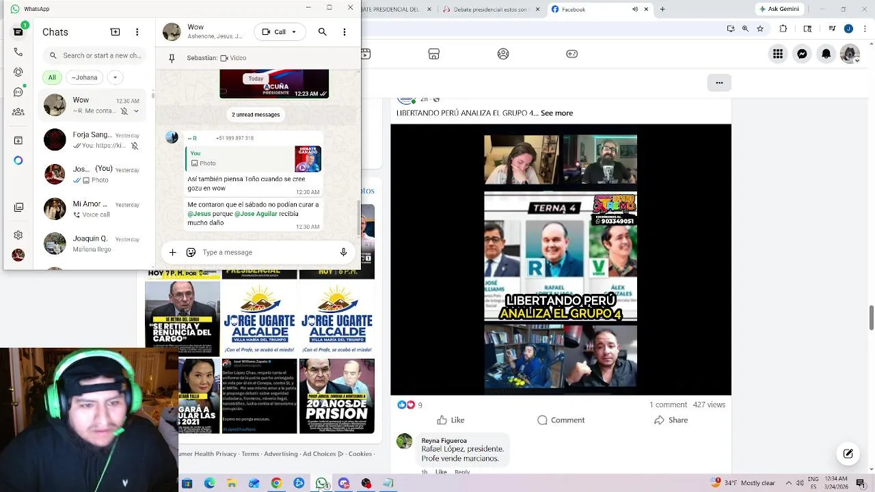Open File Explorer from the taskbar
This screenshot has width=875, height=492.
[232, 483]
